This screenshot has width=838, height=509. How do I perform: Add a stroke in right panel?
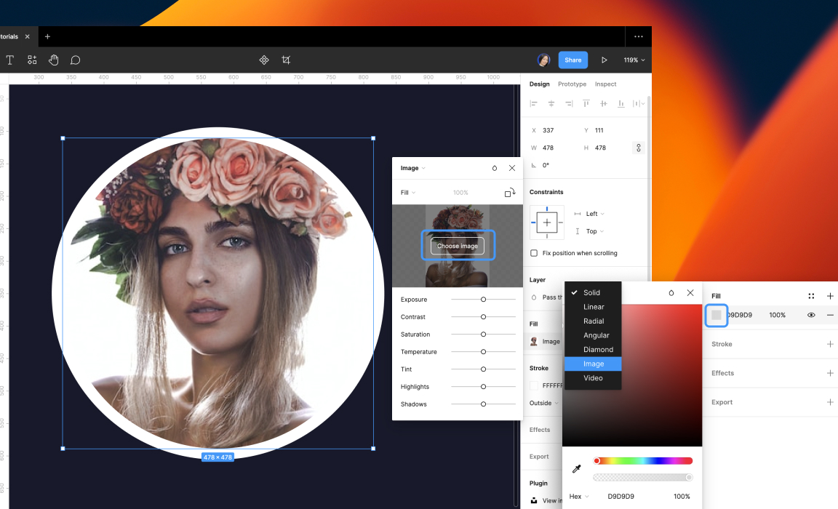tap(830, 344)
